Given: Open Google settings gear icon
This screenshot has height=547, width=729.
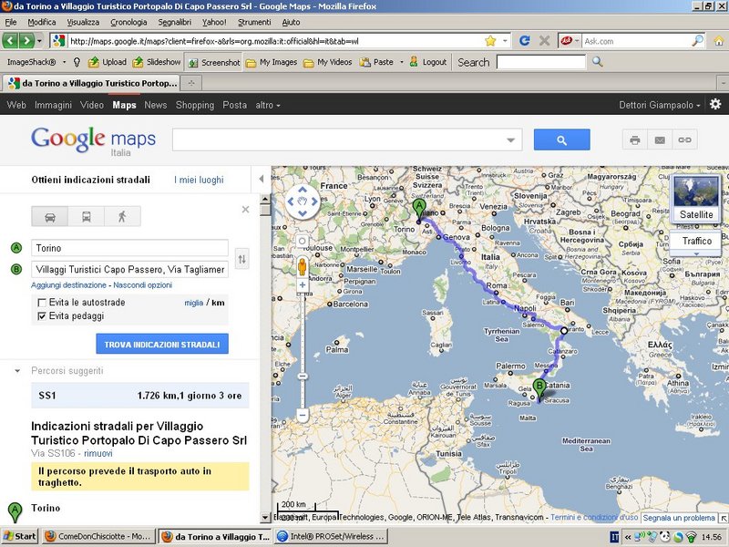Looking at the screenshot, I should (715, 104).
